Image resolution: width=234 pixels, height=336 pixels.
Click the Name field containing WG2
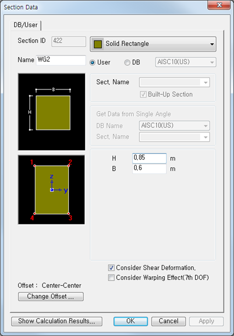click(61, 60)
